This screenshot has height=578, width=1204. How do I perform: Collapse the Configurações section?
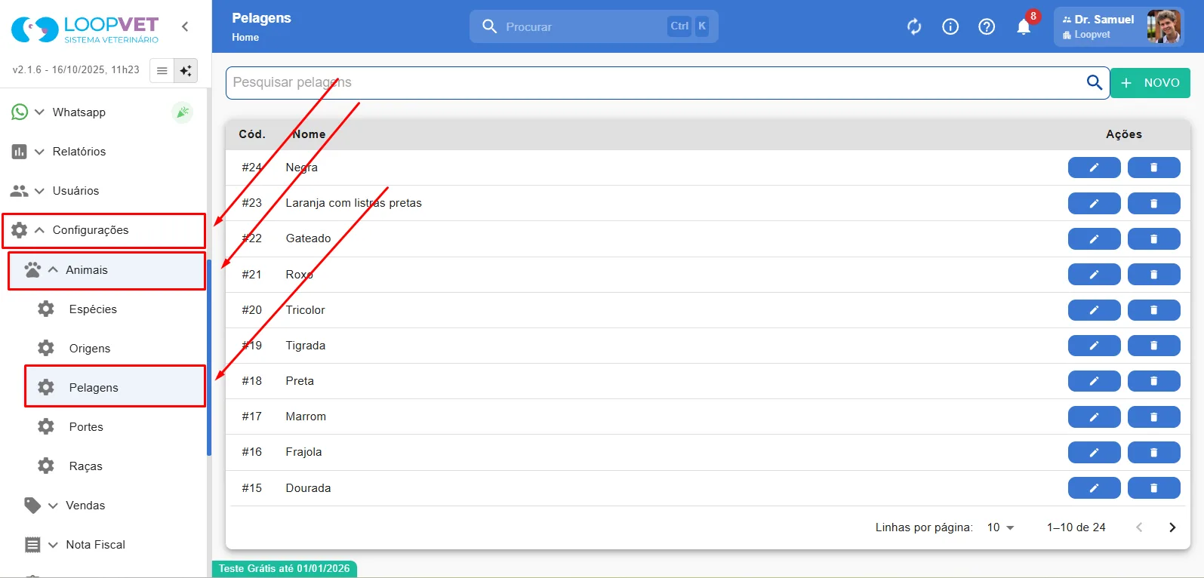(x=103, y=230)
